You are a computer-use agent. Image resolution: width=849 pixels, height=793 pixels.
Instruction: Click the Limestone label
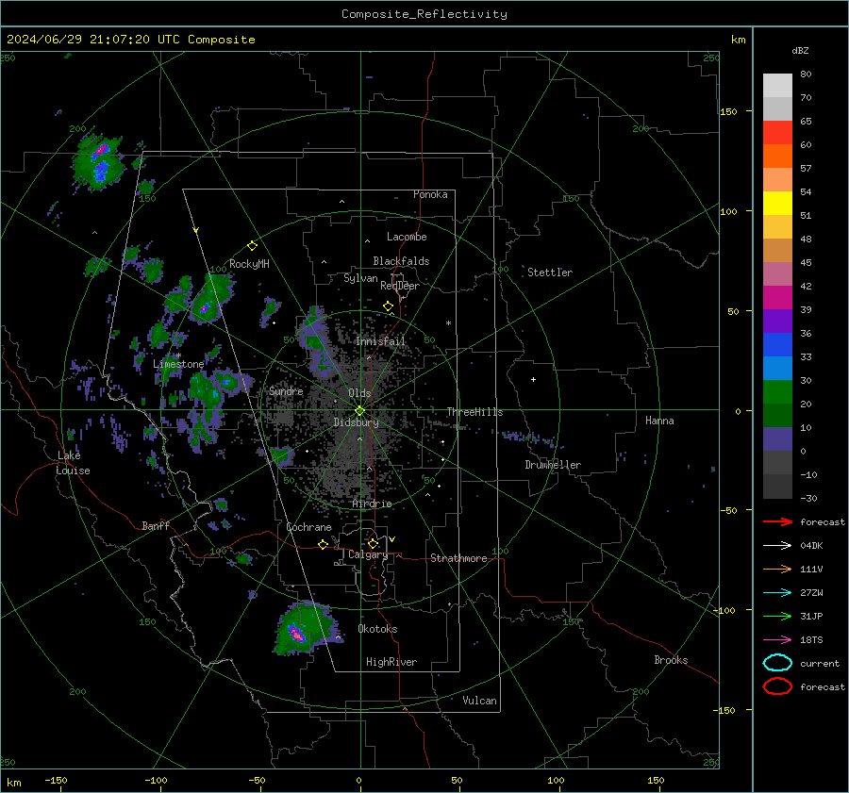178,364
